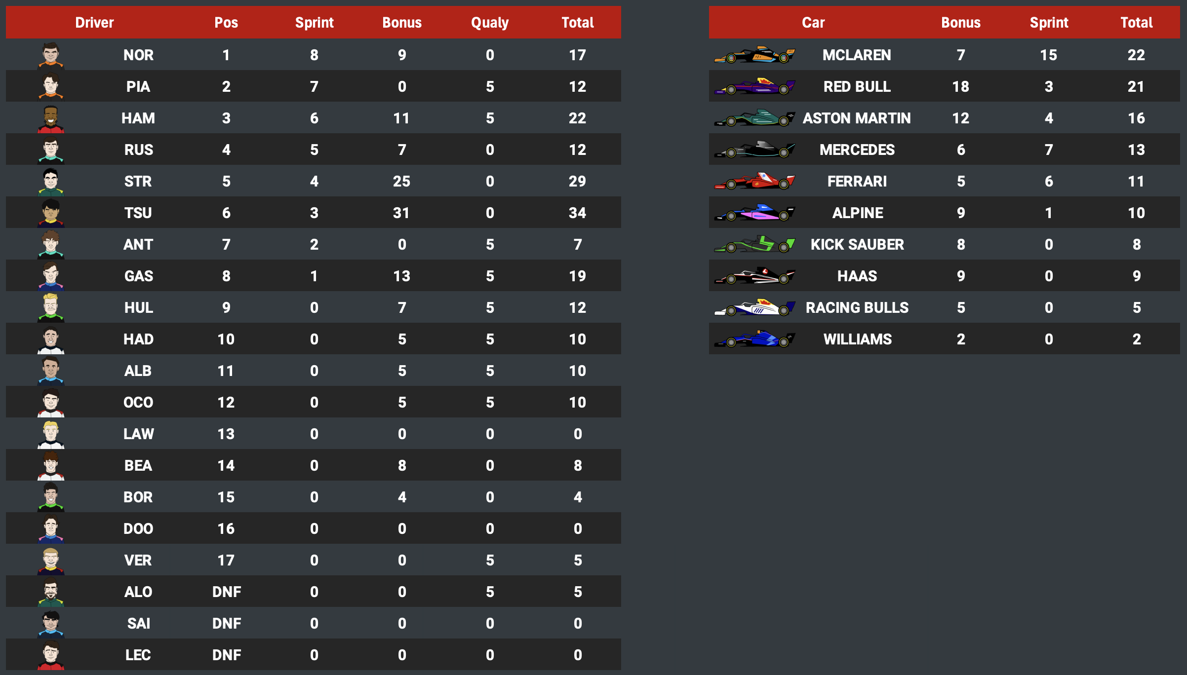This screenshot has height=675, width=1187.
Task: Click the Alpine car icon
Action: click(754, 213)
